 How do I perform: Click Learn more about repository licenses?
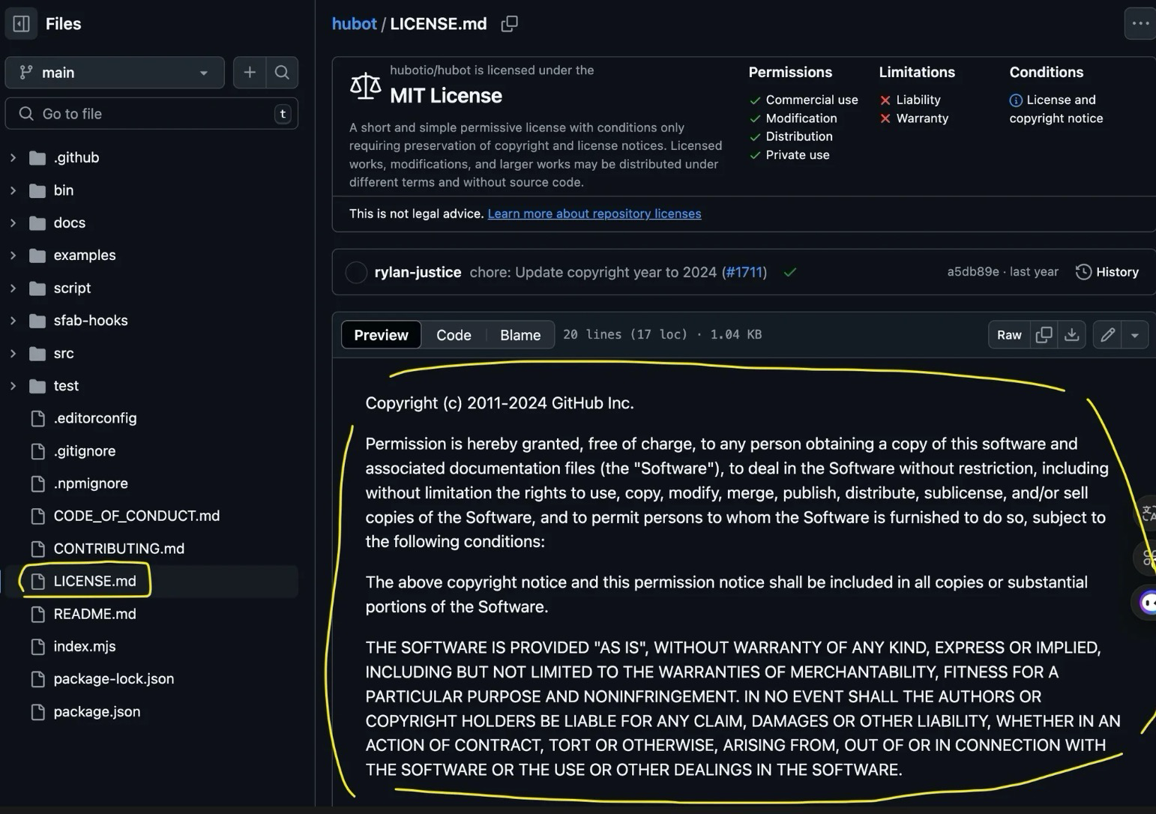coord(594,214)
